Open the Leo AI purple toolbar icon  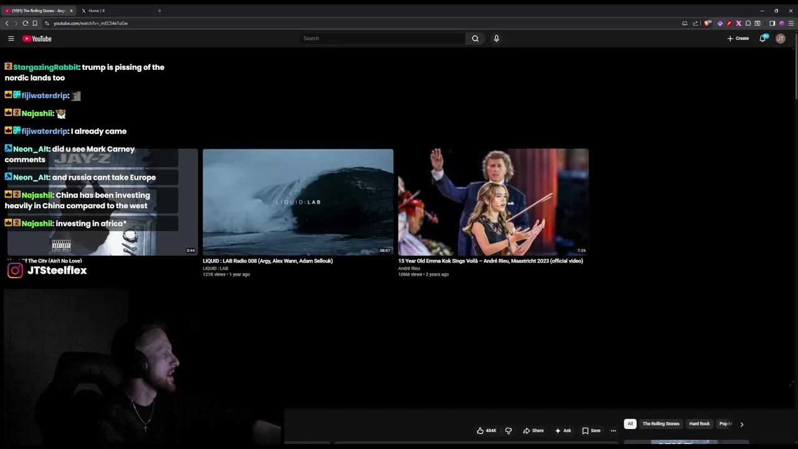tap(782, 23)
